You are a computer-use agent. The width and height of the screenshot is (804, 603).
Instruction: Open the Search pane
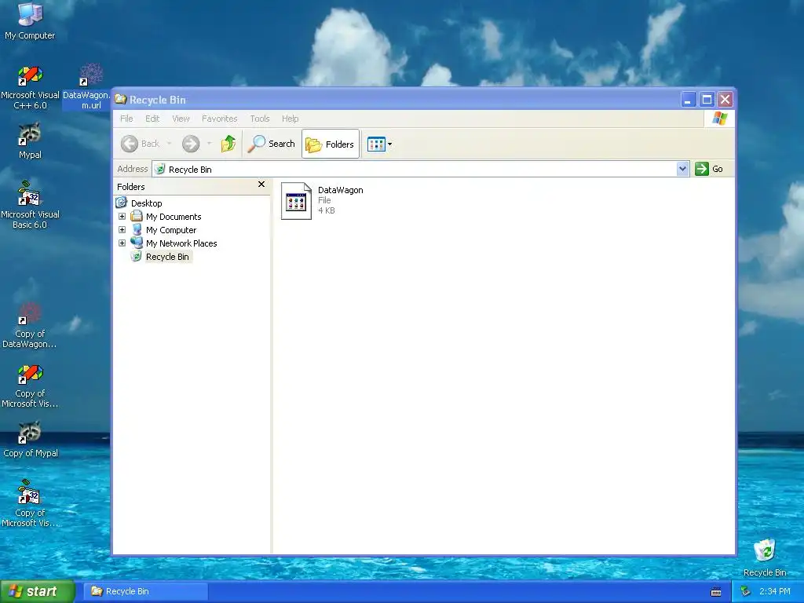click(272, 144)
